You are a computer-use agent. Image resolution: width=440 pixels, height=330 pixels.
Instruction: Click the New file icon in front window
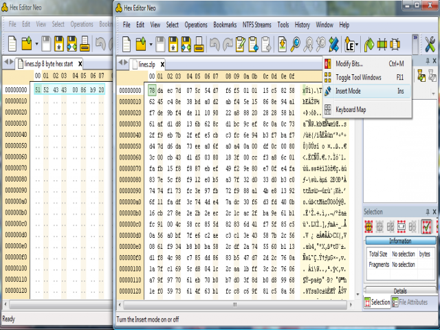[126, 45]
